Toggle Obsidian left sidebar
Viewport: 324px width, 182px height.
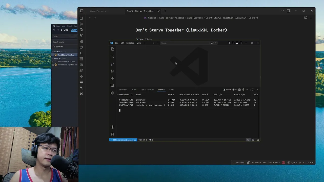(81, 11)
